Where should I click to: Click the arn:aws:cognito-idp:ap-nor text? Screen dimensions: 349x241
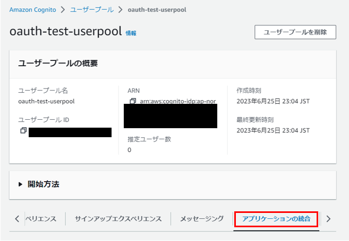point(177,101)
